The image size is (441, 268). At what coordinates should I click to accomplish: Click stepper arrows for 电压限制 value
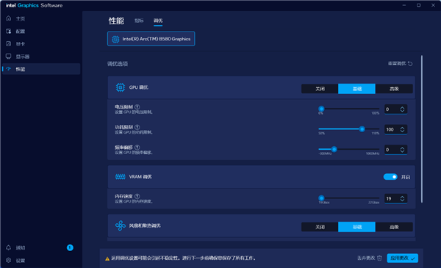[402, 109]
